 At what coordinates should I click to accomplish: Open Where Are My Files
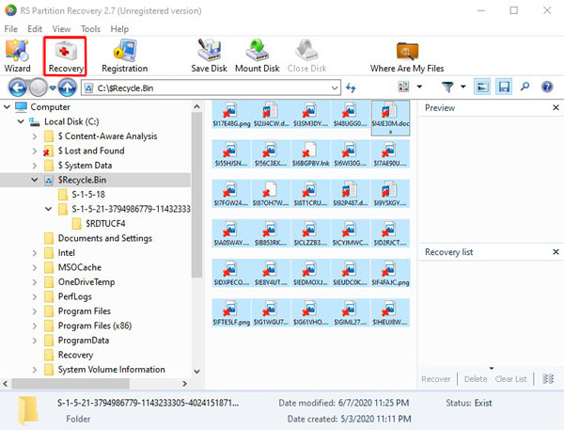407,56
